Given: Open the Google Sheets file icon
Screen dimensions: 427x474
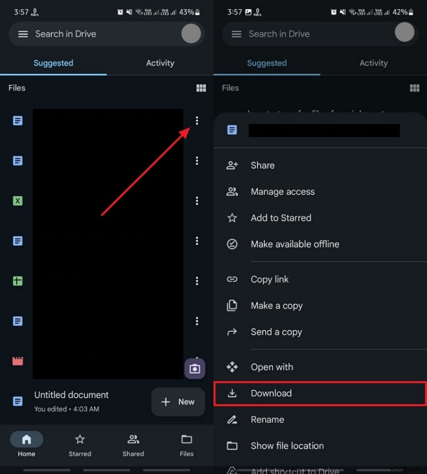Looking at the screenshot, I should pos(18,281).
